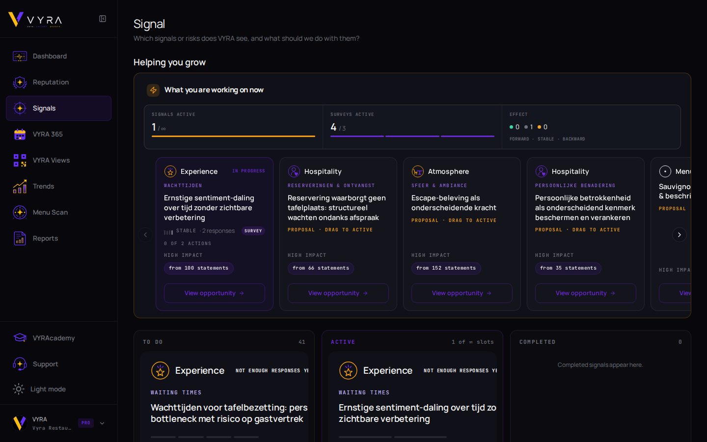
Task: Click the 'from 152 statements' pill
Action: coord(446,268)
